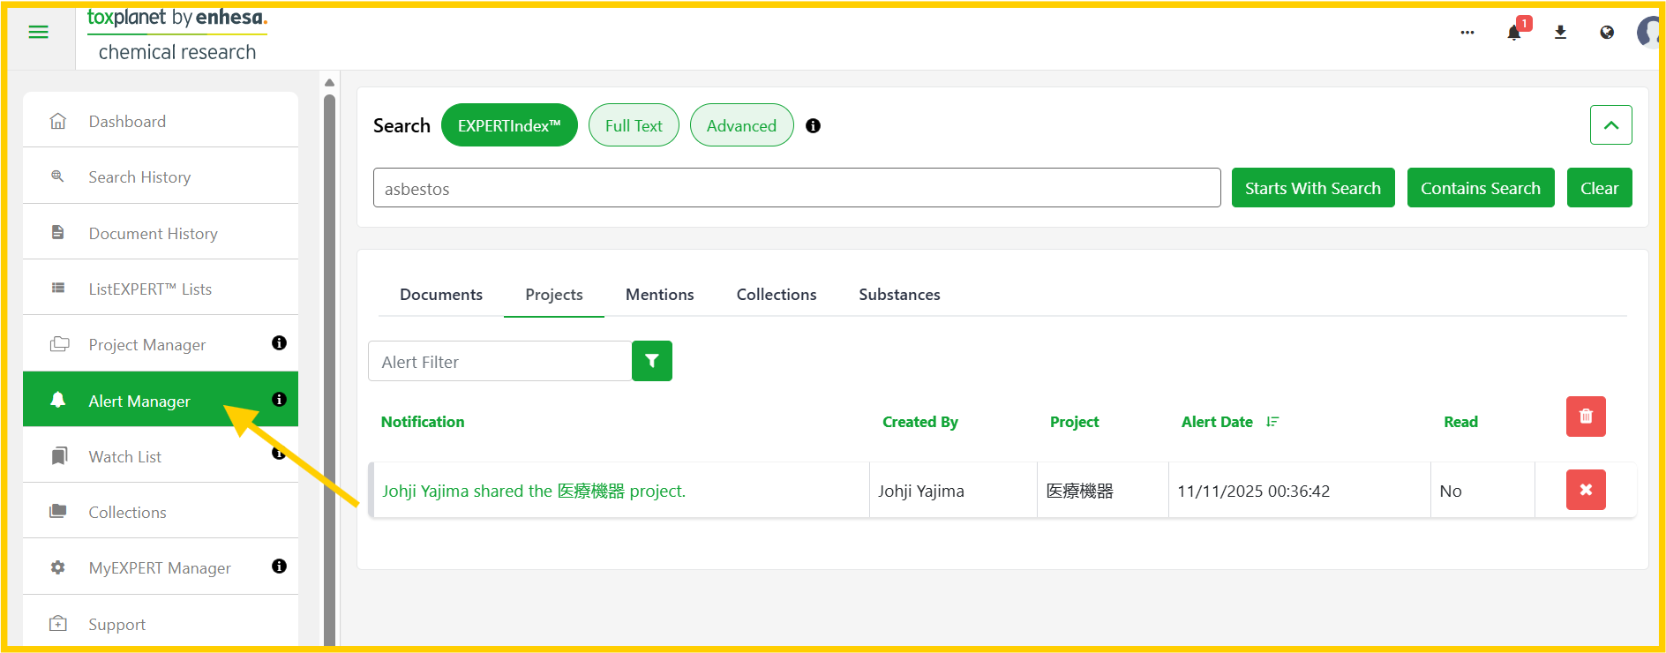Click the Contains Search button
Image resolution: width=1666 pixels, height=653 pixels.
(x=1480, y=188)
